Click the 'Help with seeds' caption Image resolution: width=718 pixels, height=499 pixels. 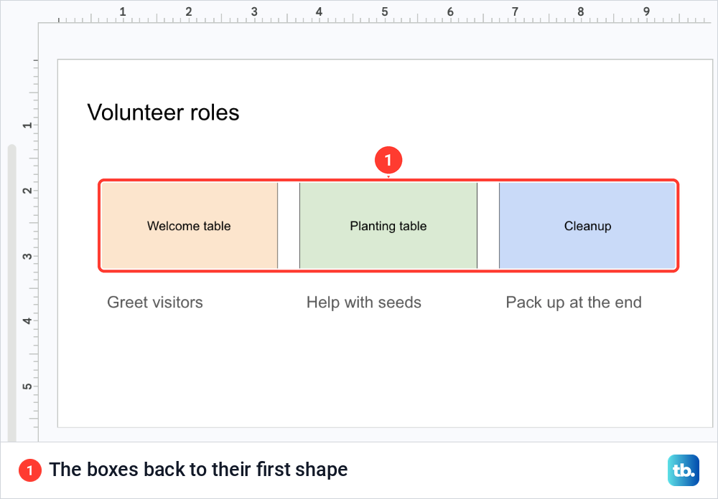click(x=363, y=303)
